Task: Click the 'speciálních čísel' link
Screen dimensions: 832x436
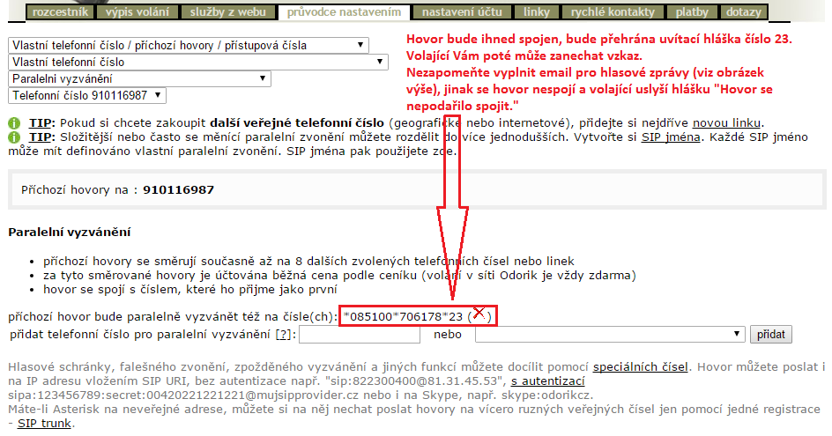Action: click(641, 366)
